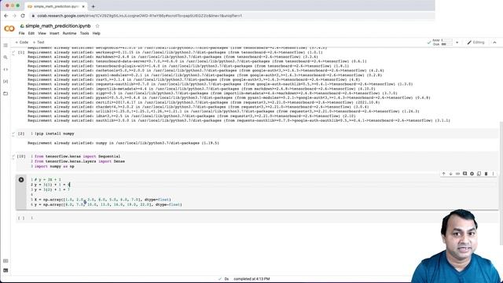Screen dimensions: 503x283
Task: Click the y = np.array line
Action: (x=108, y=204)
